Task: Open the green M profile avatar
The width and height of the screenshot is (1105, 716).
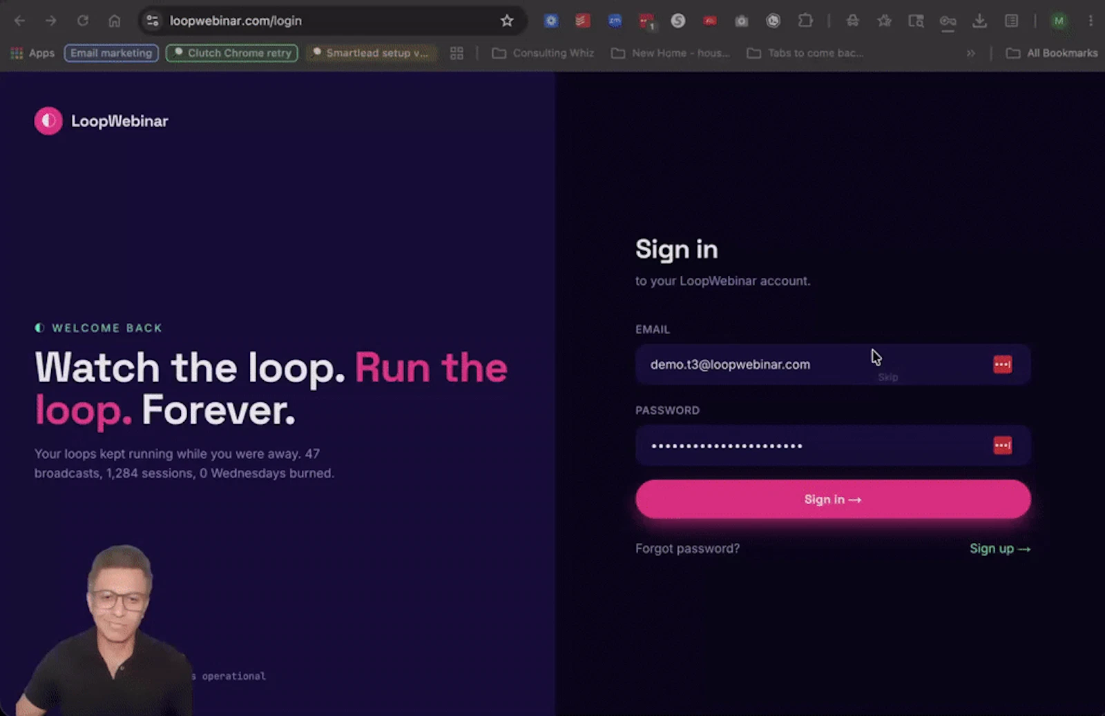Action: pyautogui.click(x=1059, y=21)
